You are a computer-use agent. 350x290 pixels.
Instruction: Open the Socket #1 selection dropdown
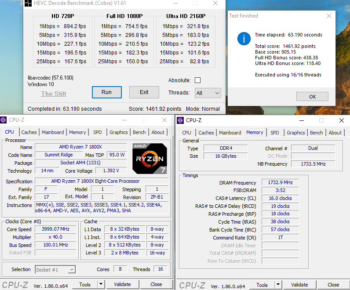[x=55, y=270]
